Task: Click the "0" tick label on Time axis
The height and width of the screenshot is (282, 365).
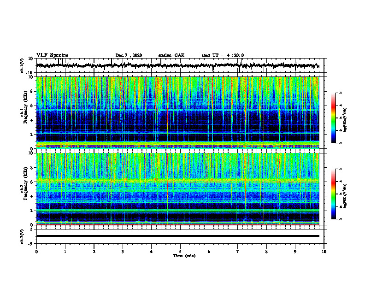Action: coord(36,252)
